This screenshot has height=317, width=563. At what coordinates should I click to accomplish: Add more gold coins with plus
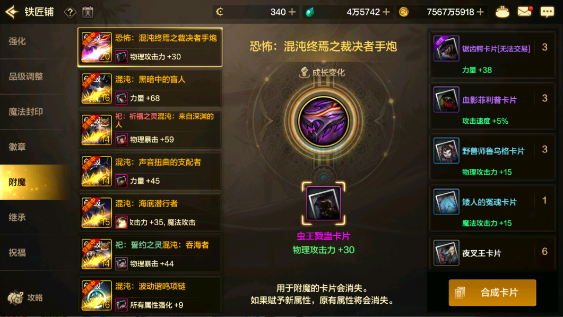pos(480,12)
